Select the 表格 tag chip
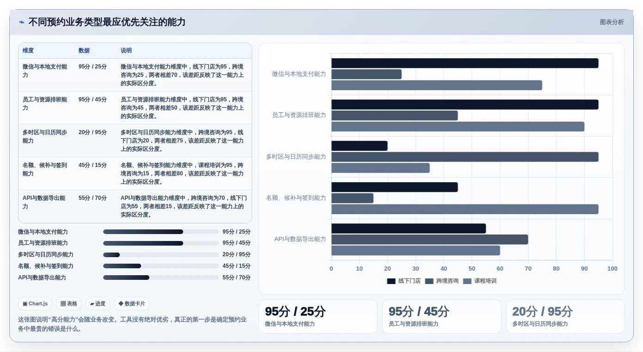643x352 pixels. pos(69,304)
